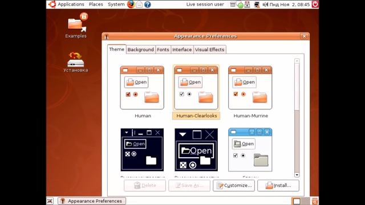Click the Human theme label text
The image size is (365, 205).
point(143,116)
